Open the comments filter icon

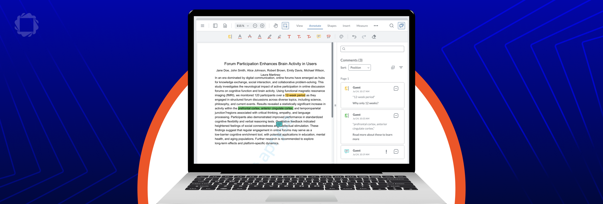tap(401, 68)
